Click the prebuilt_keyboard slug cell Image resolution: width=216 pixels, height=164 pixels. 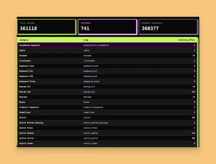93,107
